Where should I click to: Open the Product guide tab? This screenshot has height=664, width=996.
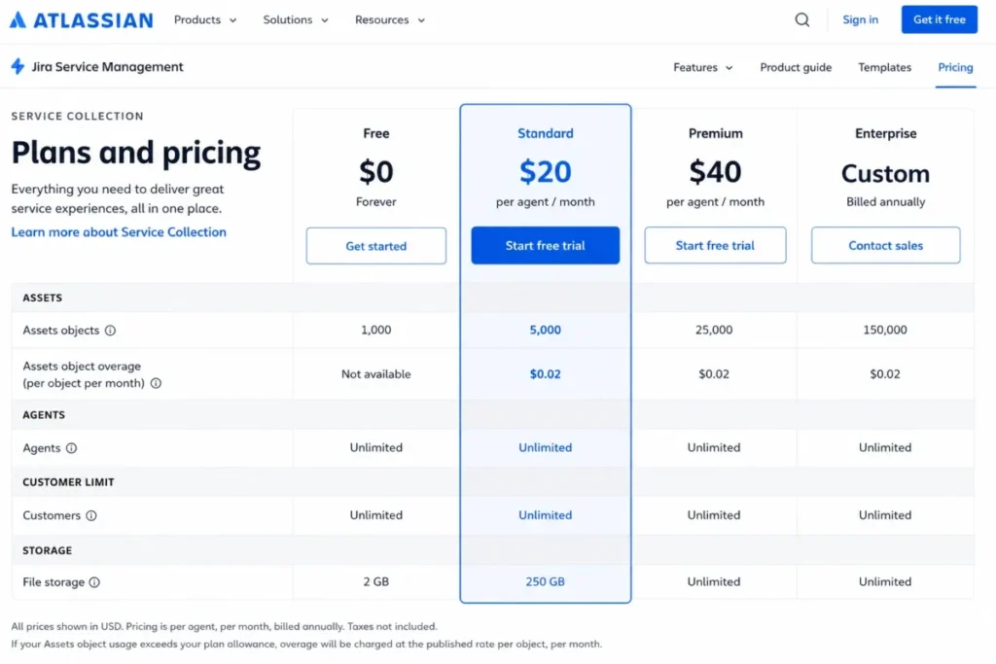pos(796,67)
